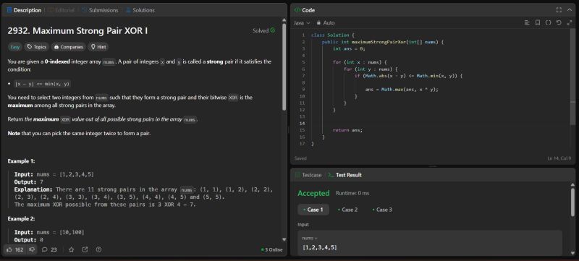Switch to the Solutions tab
Screen dimensions: 579x261
click(140, 10)
